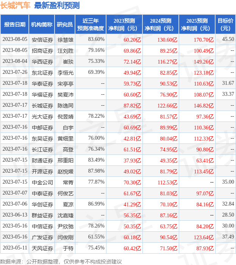The height and width of the screenshot is (265, 236).
Task: Click researcher name 崔琰
Action: click(68, 62)
